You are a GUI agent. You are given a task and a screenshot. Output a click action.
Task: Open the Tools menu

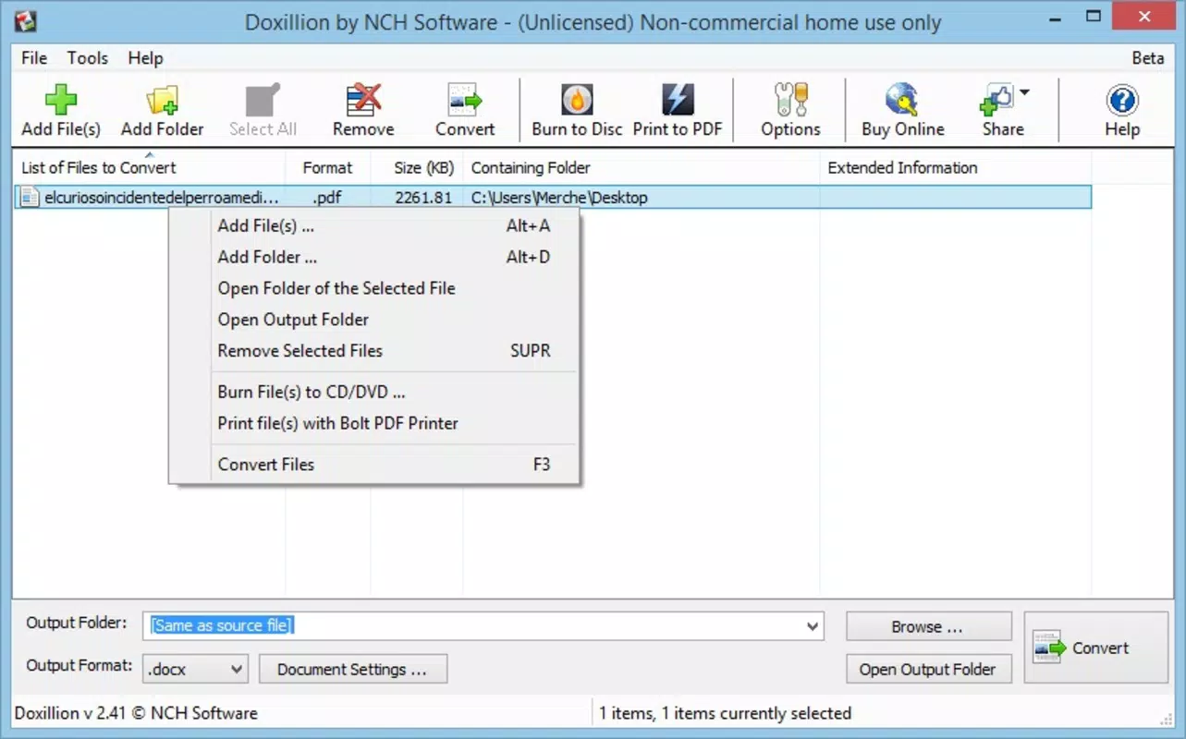tap(87, 57)
